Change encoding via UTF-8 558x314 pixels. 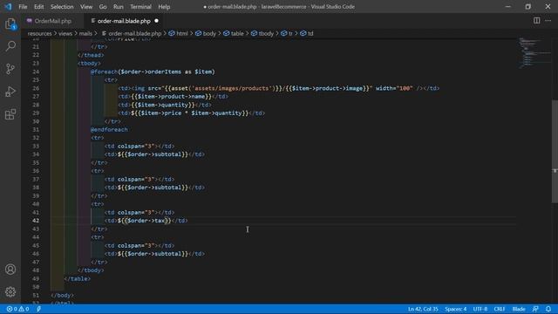(x=480, y=309)
